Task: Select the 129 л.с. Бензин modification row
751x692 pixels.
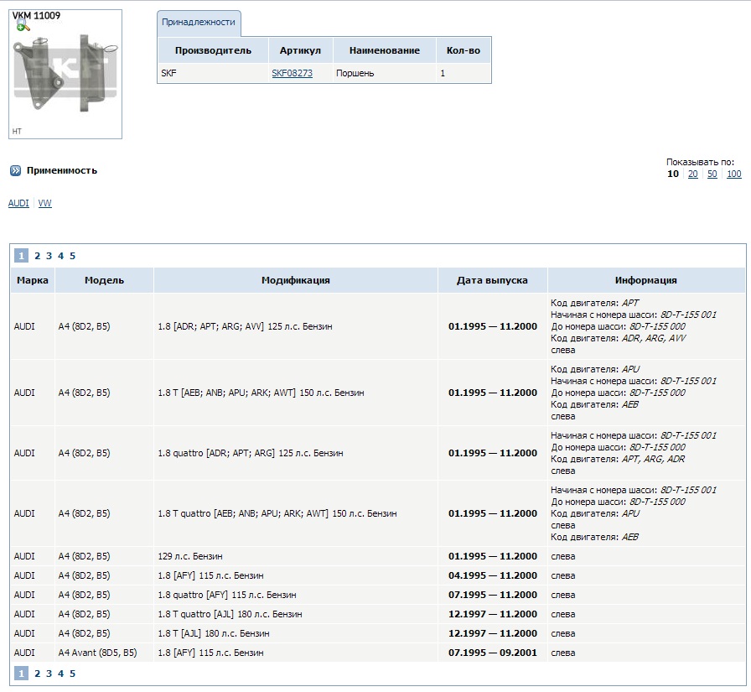Action: click(x=378, y=556)
